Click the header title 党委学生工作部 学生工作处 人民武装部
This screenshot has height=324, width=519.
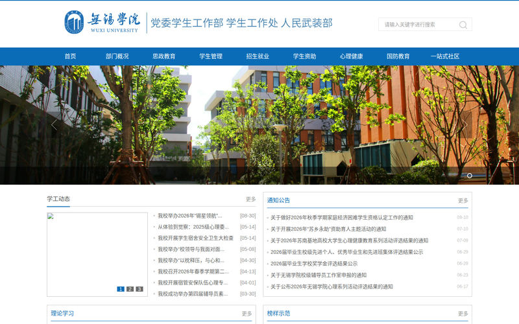[x=241, y=23]
